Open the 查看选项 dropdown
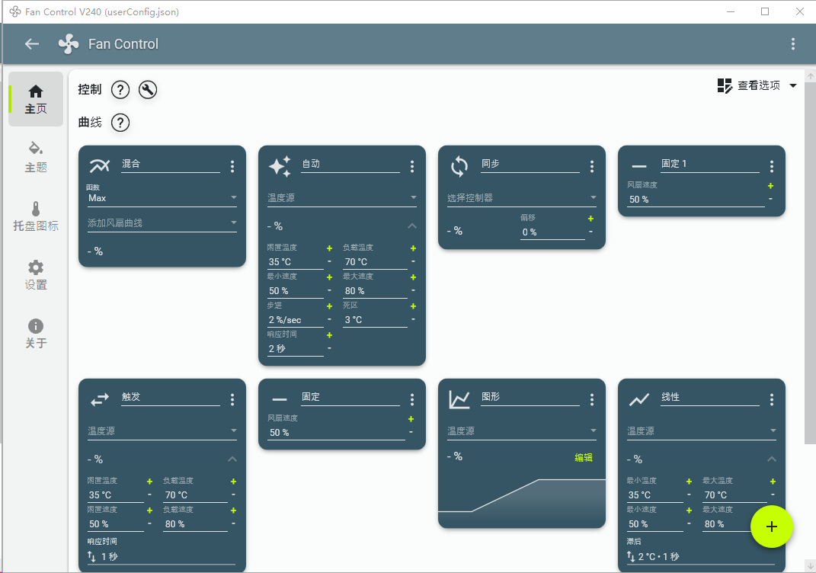This screenshot has height=573, width=816. pyautogui.click(x=757, y=85)
